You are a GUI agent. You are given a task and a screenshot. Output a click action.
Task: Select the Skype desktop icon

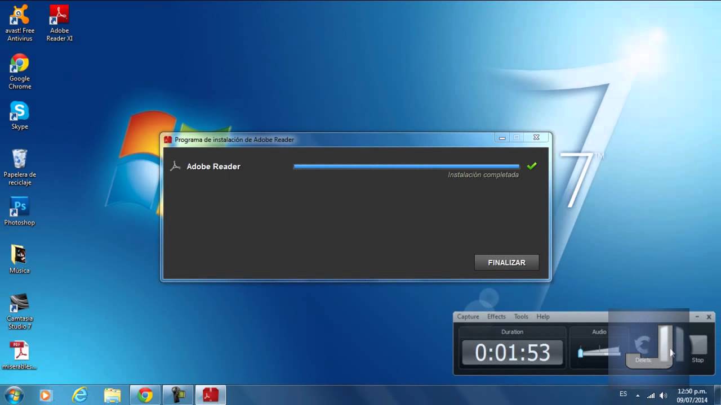pyautogui.click(x=20, y=115)
